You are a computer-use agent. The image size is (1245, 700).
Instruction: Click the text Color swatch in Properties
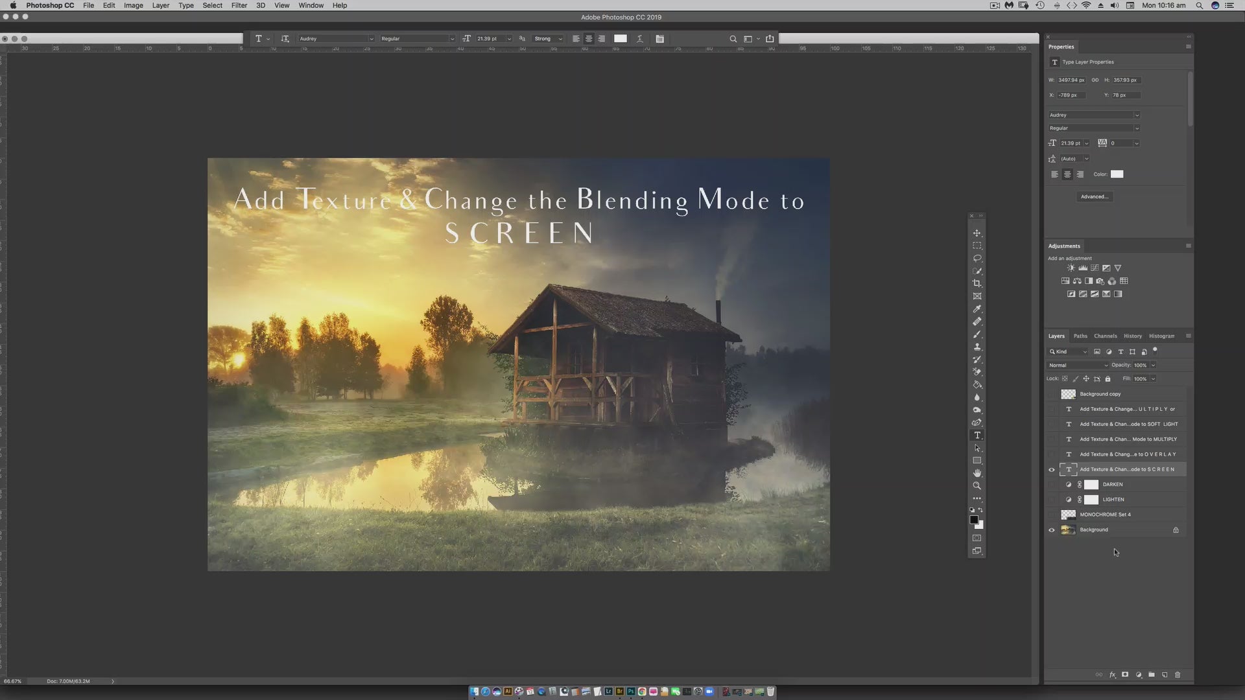pyautogui.click(x=1117, y=174)
